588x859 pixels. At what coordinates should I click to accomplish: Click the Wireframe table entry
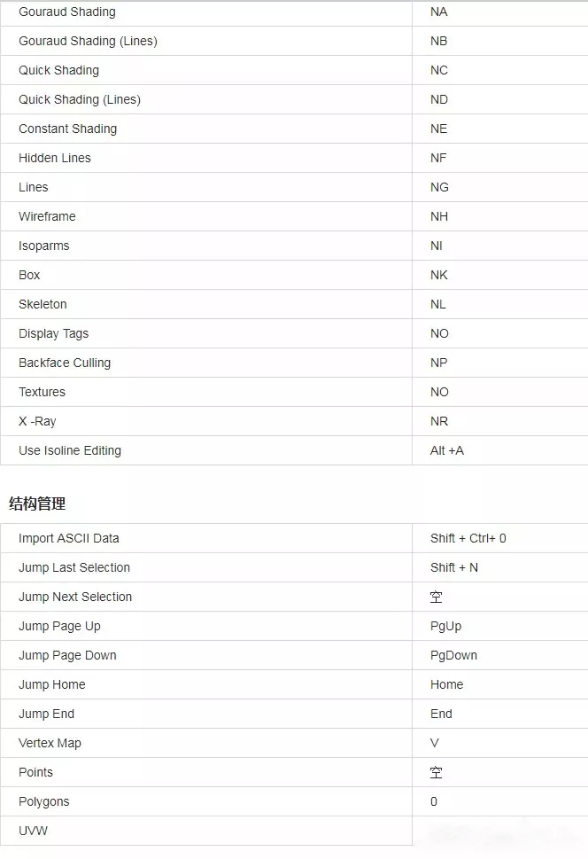point(47,216)
